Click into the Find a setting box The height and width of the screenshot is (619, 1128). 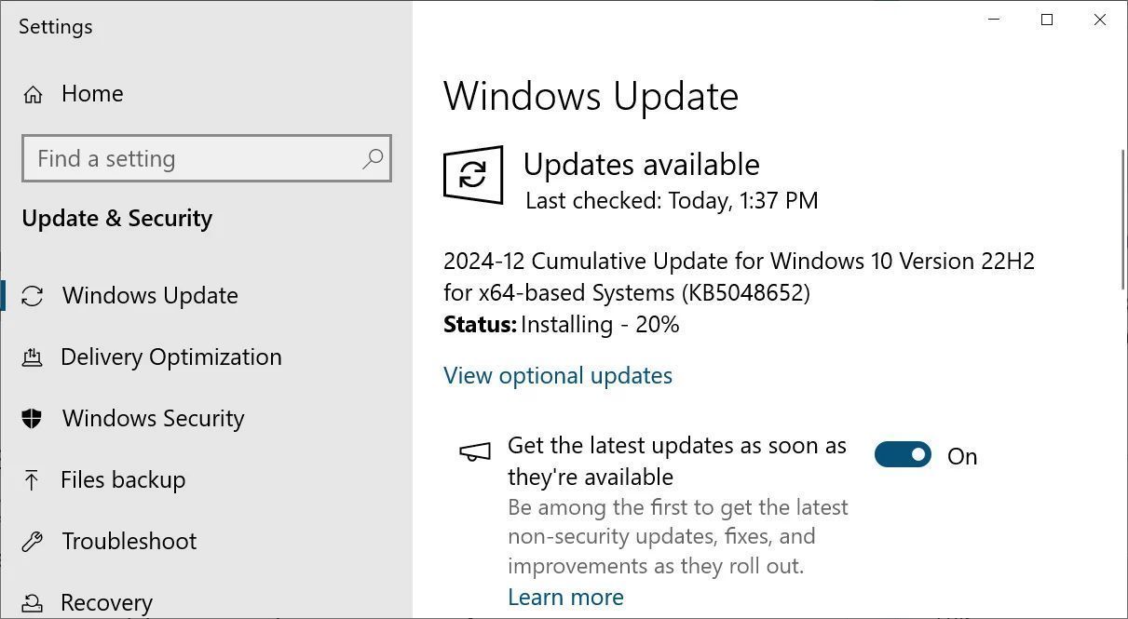click(x=207, y=158)
